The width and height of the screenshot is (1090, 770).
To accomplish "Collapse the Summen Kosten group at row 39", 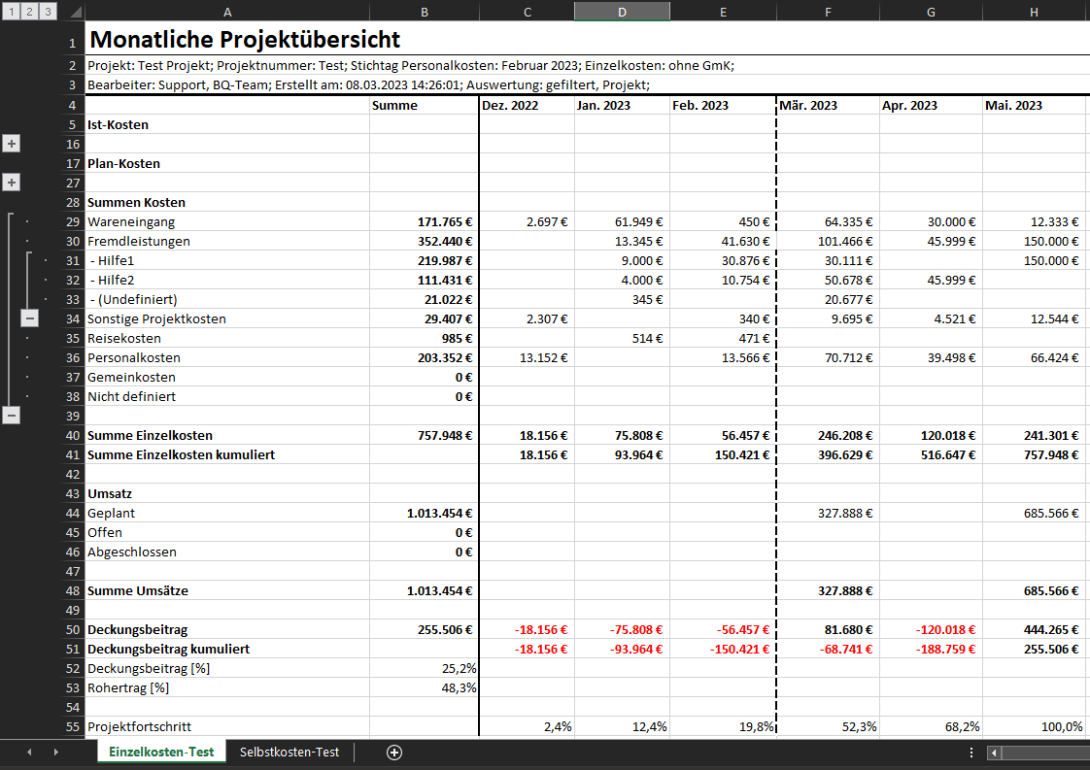I will tap(12, 416).
